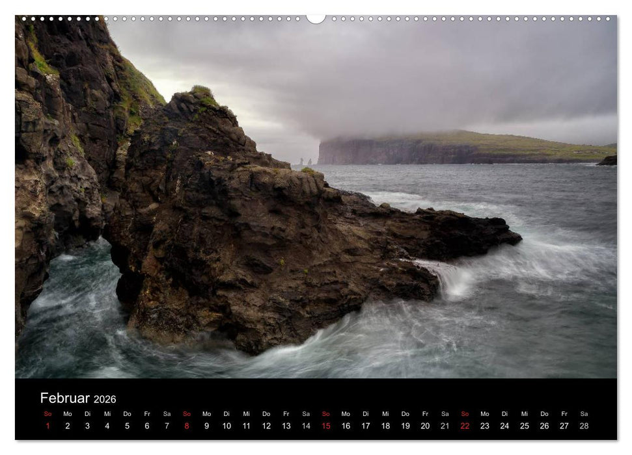
Task: Click the Mo weekday header
Action: tap(67, 413)
